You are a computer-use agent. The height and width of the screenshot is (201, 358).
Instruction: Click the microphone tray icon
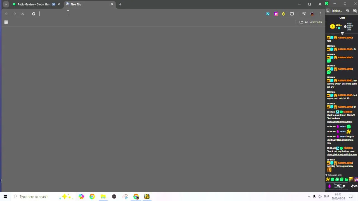pyautogui.click(x=314, y=197)
